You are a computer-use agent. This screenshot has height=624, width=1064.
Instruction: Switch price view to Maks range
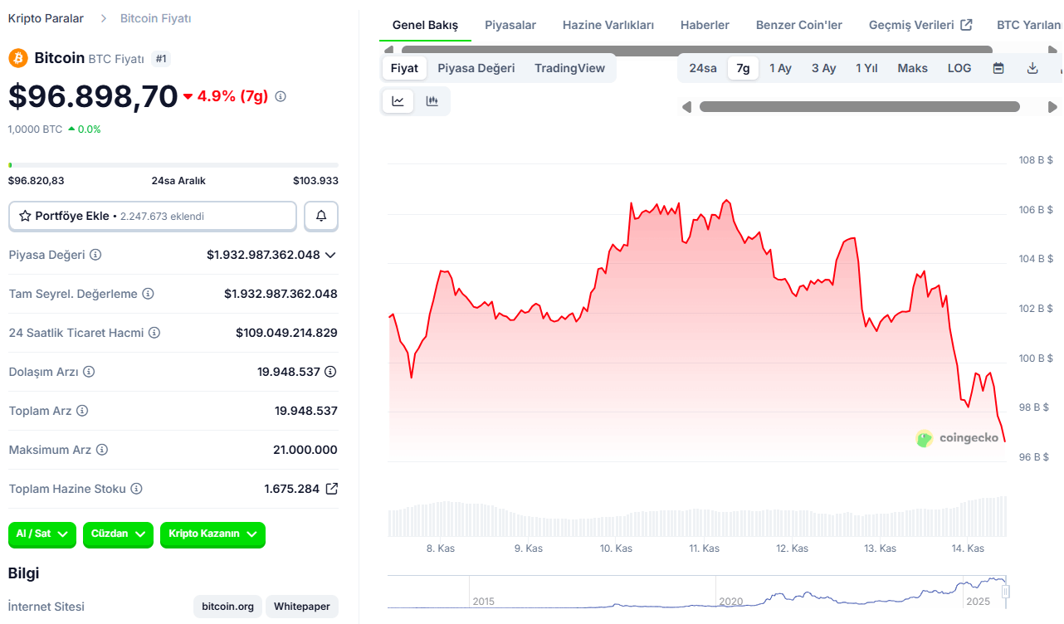pos(912,68)
